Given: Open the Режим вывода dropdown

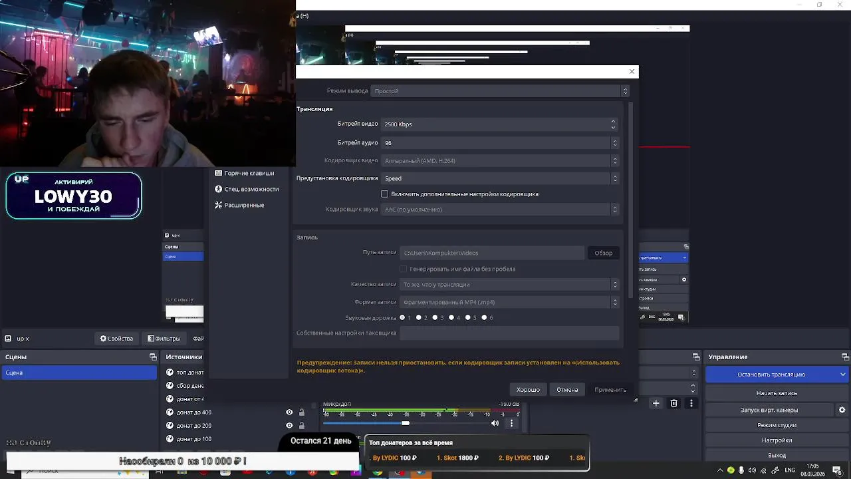Looking at the screenshot, I should click(x=500, y=91).
